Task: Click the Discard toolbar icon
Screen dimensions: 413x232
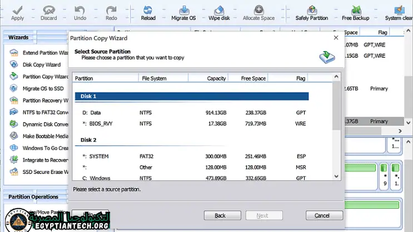Action: tap(49, 11)
